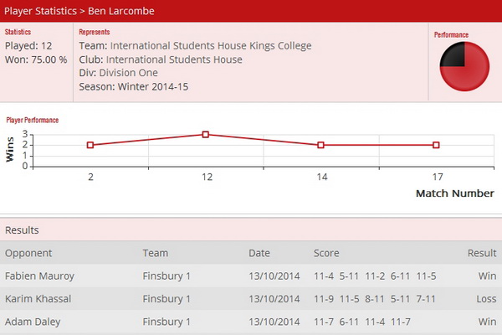502x335 pixels.
Task: Click the Results section heading
Action: (22, 229)
